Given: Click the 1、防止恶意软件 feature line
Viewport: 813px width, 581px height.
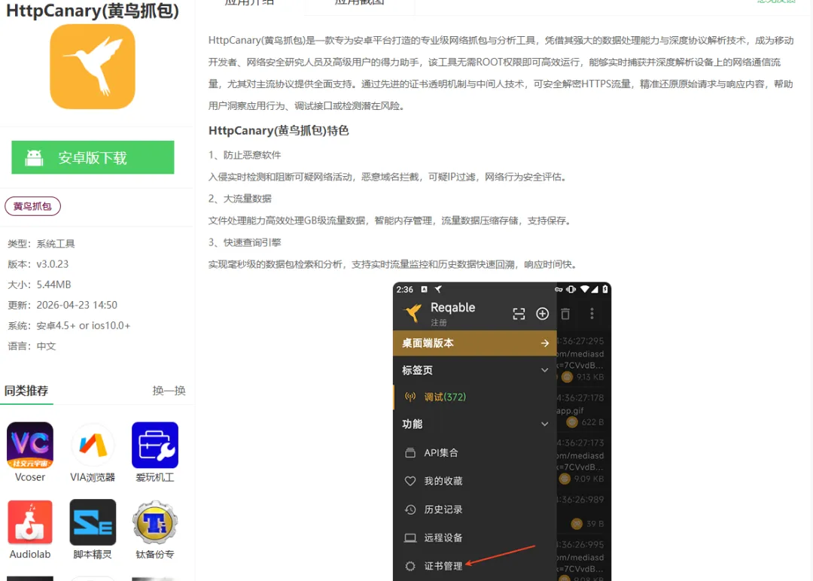Looking at the screenshot, I should tap(245, 155).
